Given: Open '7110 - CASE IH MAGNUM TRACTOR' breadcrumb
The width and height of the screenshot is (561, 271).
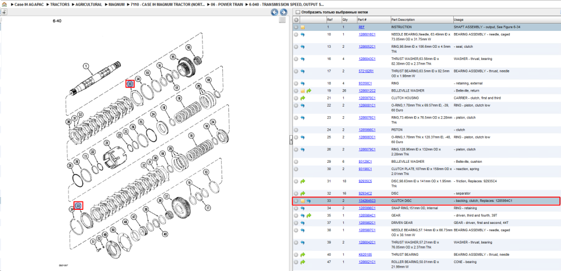Looking at the screenshot, I should (167, 4).
